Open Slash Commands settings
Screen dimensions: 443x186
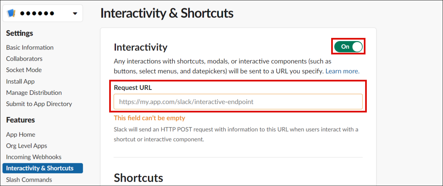point(29,180)
